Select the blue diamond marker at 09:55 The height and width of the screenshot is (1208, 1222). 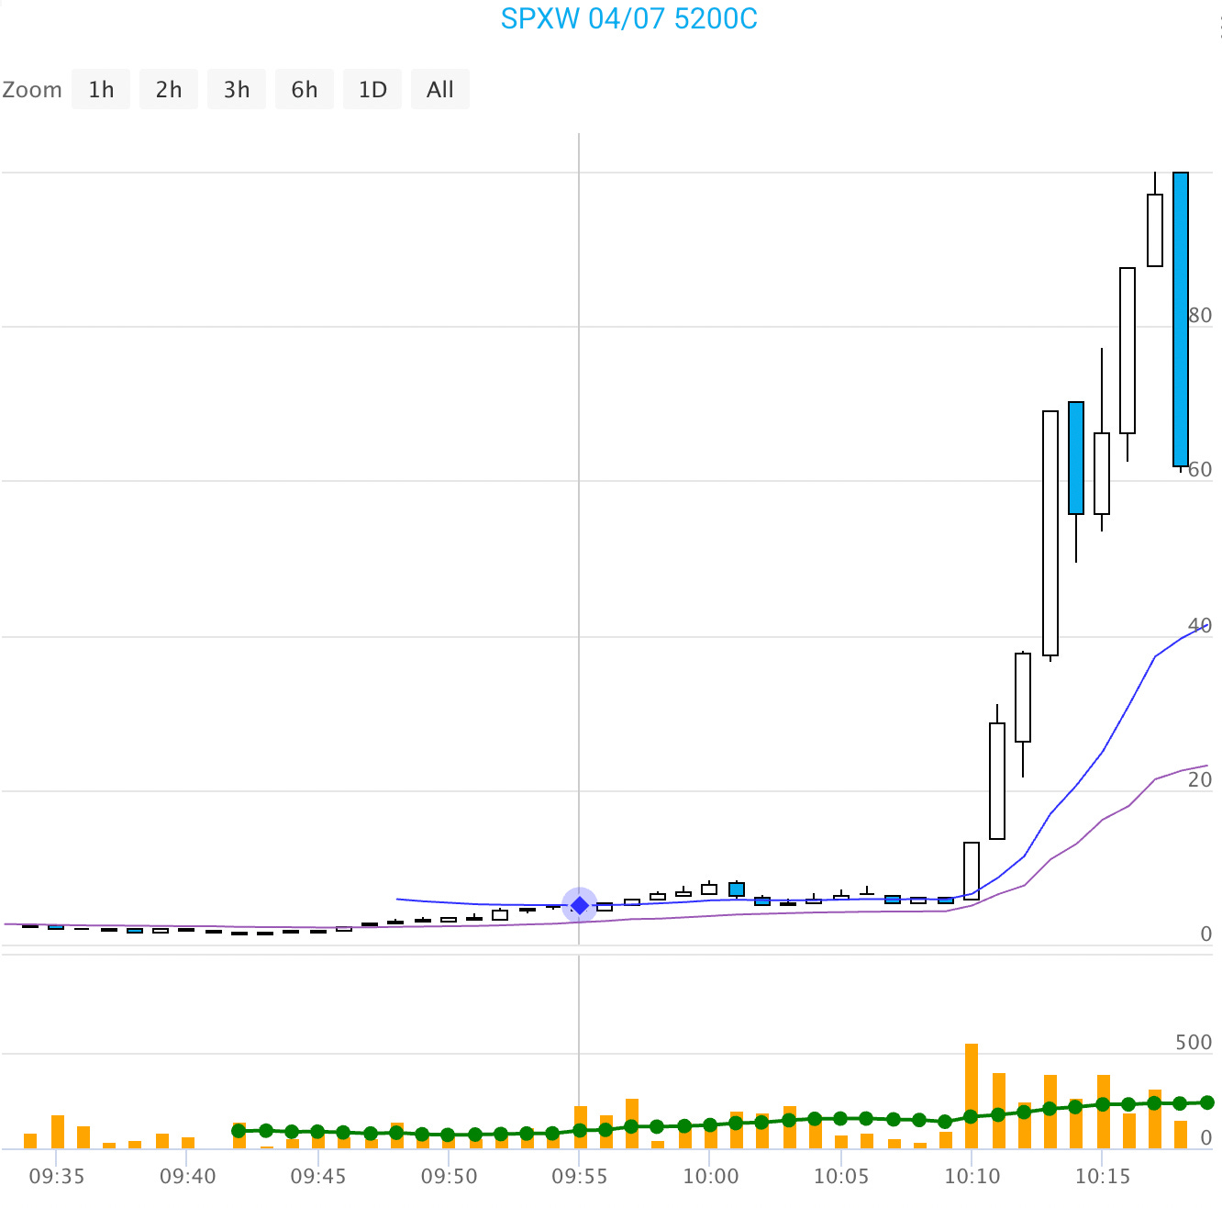coord(580,906)
